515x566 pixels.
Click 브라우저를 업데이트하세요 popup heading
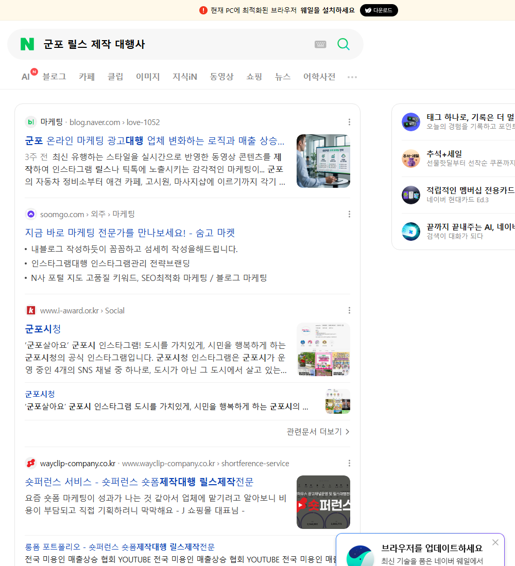(x=432, y=549)
